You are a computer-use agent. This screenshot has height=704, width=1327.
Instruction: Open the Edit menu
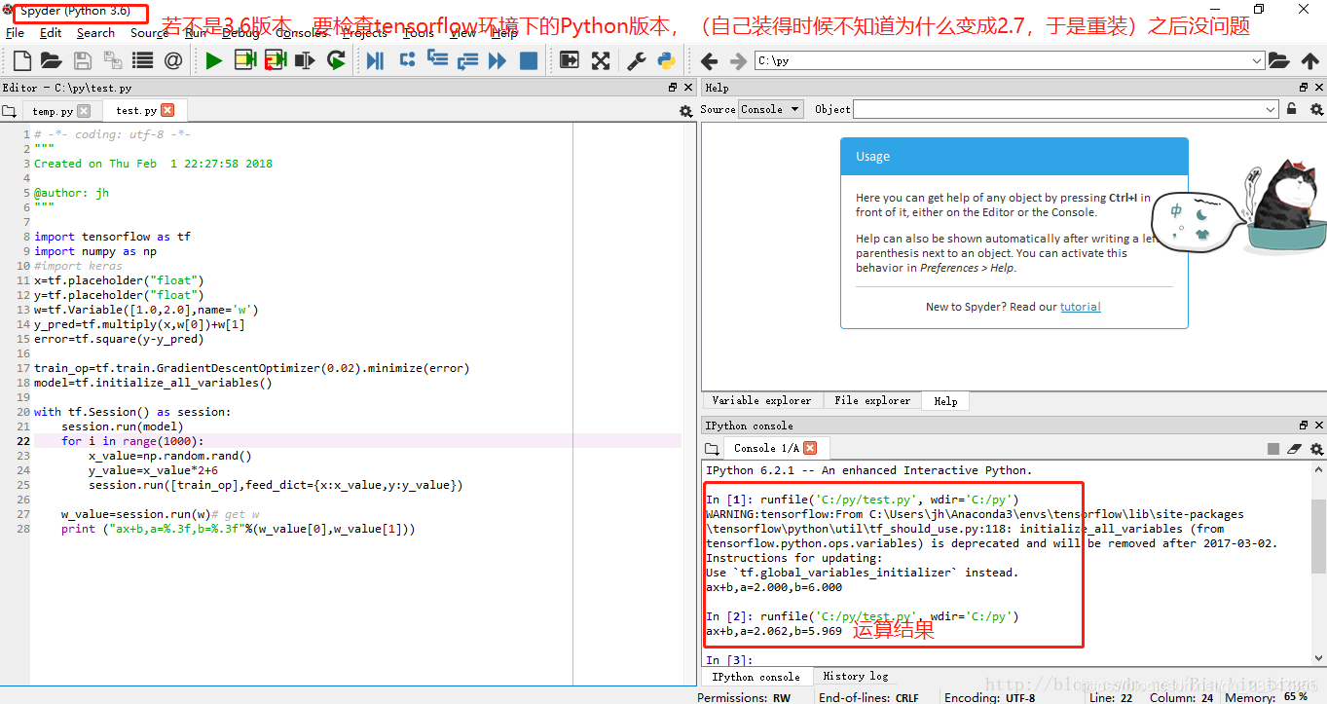[51, 32]
